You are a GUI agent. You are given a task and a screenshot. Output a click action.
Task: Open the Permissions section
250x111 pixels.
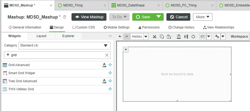(149, 27)
